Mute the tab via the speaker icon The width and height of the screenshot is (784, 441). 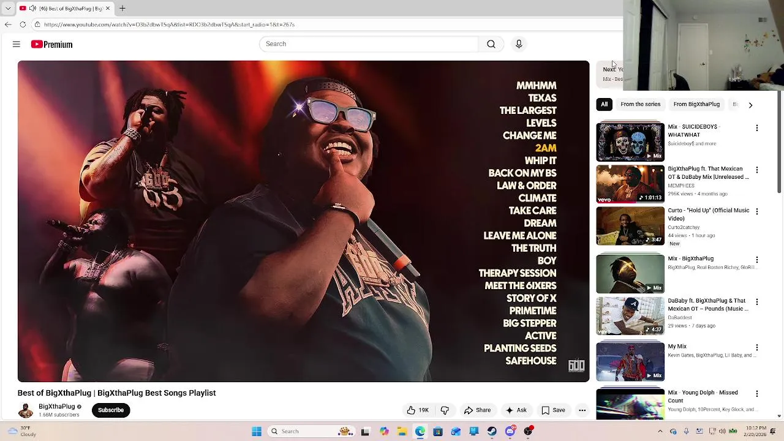(31, 9)
